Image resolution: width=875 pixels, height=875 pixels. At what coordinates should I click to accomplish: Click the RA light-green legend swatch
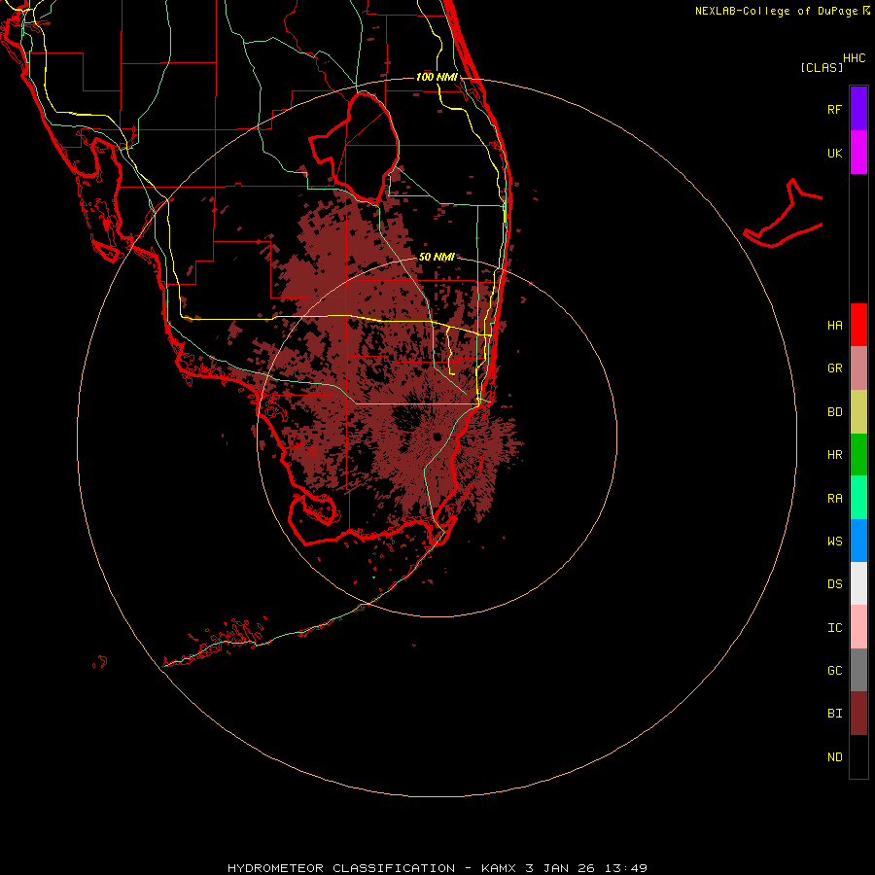(858, 498)
